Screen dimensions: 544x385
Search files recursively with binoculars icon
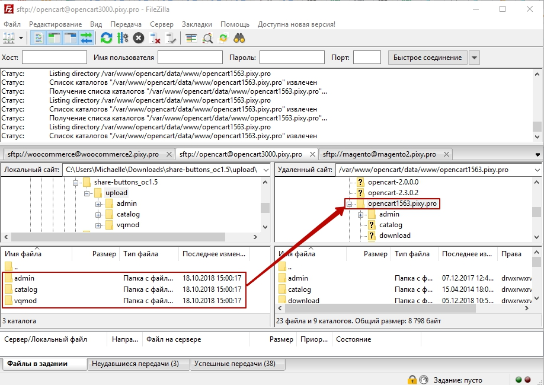click(239, 38)
